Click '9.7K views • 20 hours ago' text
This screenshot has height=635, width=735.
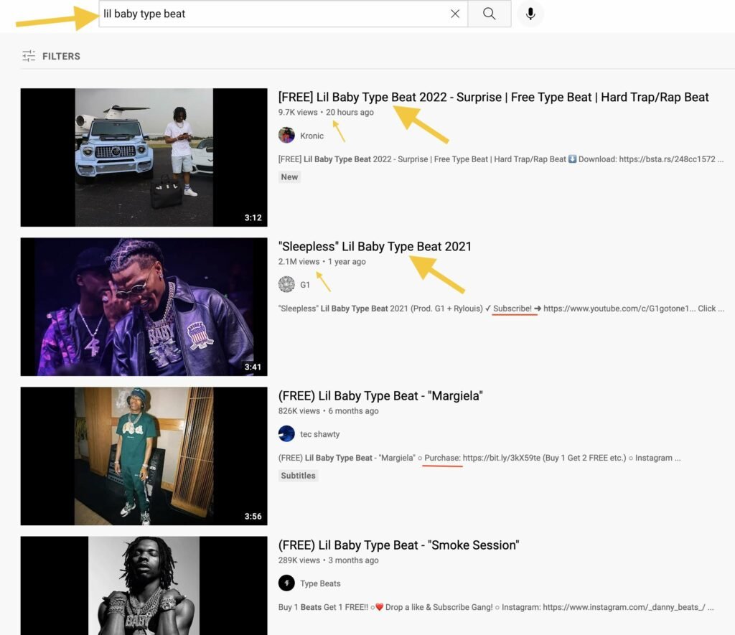coord(326,113)
